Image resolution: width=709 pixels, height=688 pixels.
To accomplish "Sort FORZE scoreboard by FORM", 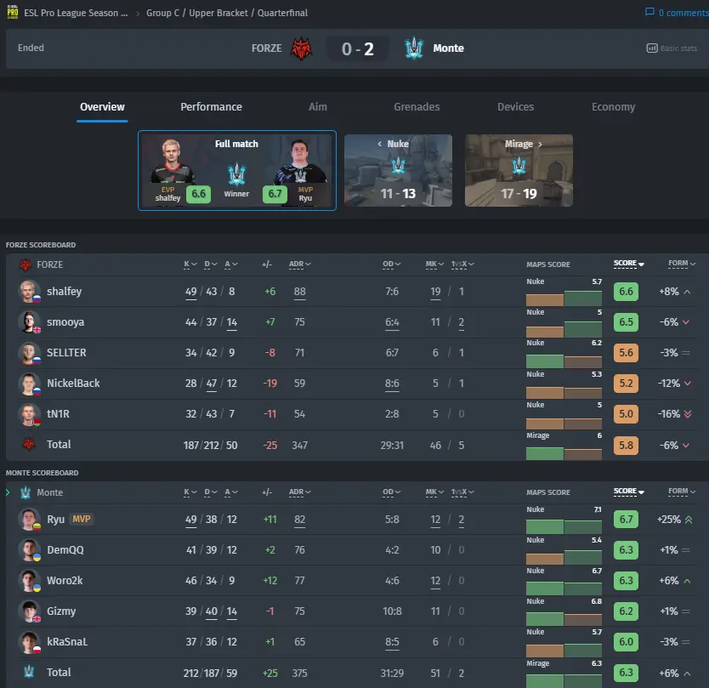I will point(682,264).
